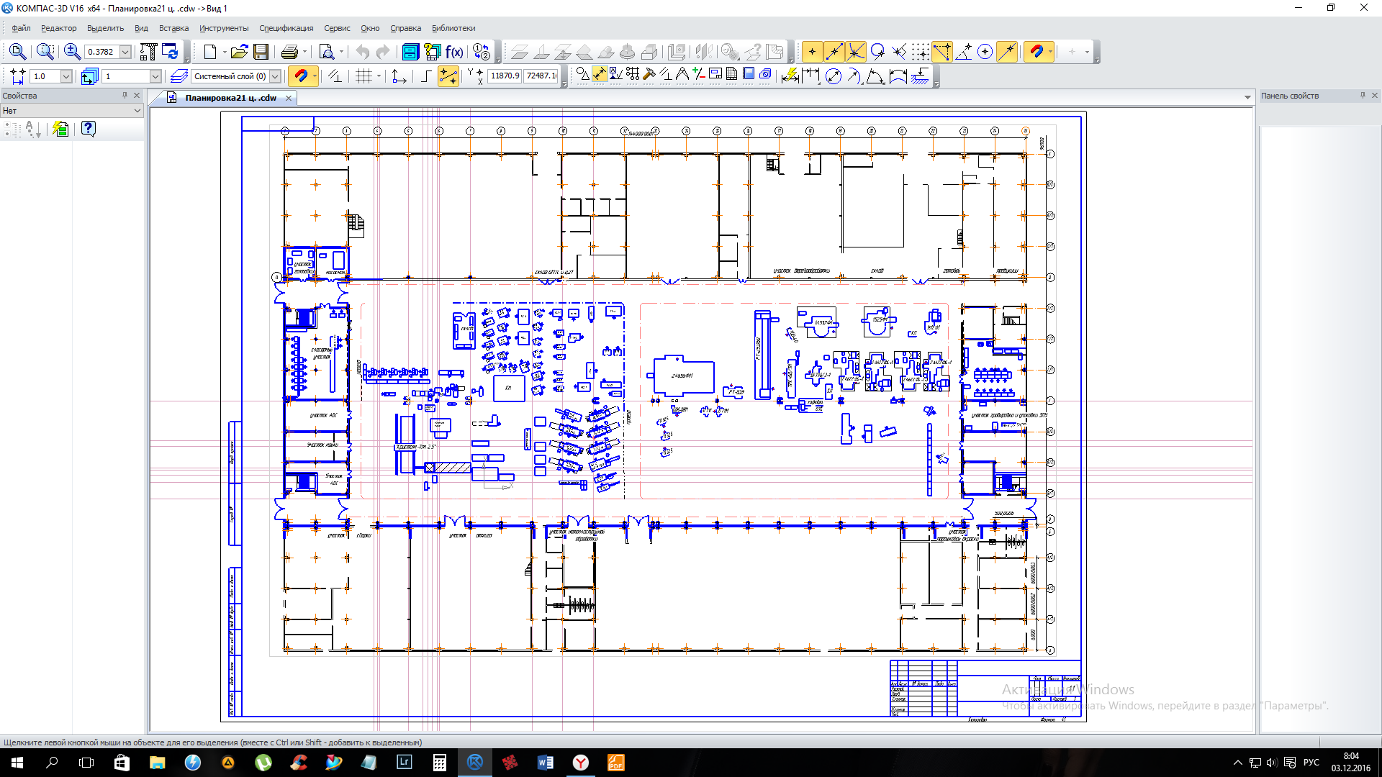
Task: Select the Diameter dimension tool
Action: point(833,76)
